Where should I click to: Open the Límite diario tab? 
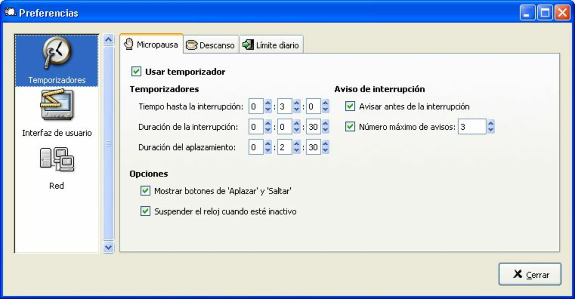[271, 45]
